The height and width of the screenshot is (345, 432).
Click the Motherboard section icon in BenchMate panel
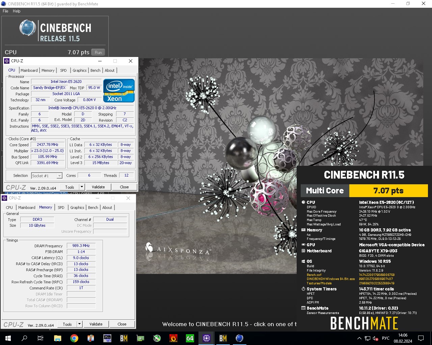[x=303, y=251]
